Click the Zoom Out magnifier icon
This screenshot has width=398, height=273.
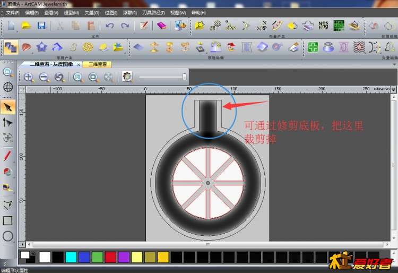(x=44, y=77)
